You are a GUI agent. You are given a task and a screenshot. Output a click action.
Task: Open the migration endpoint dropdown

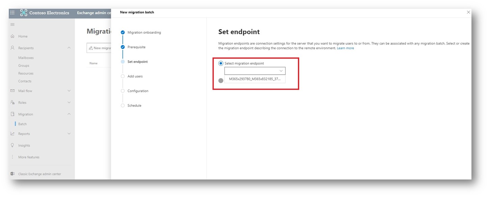(x=255, y=71)
